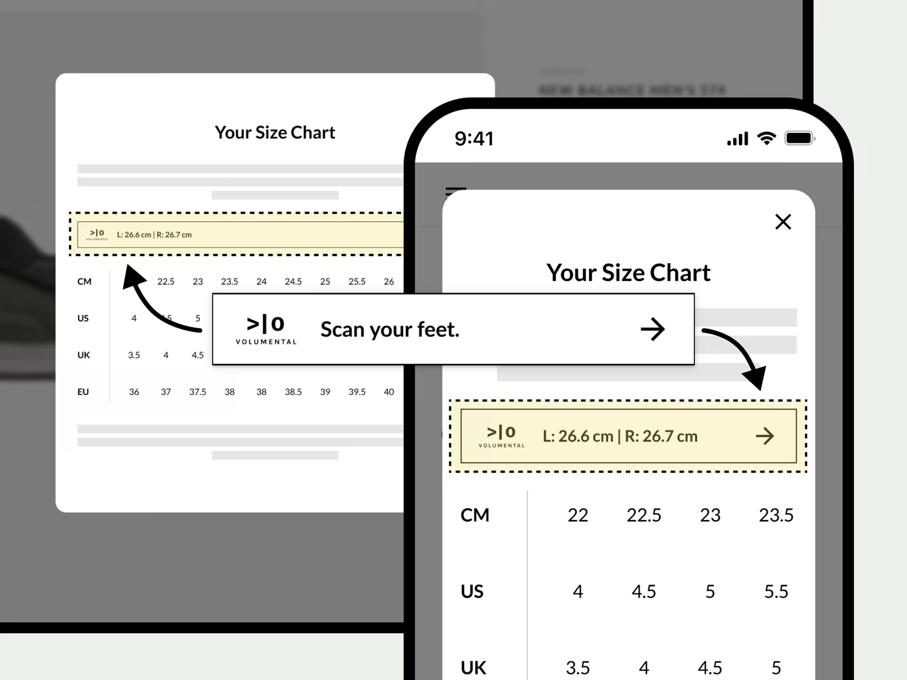Click the Volumental logo in the desktop yellow banner
Screen dimensions: 907x680
[97, 235]
